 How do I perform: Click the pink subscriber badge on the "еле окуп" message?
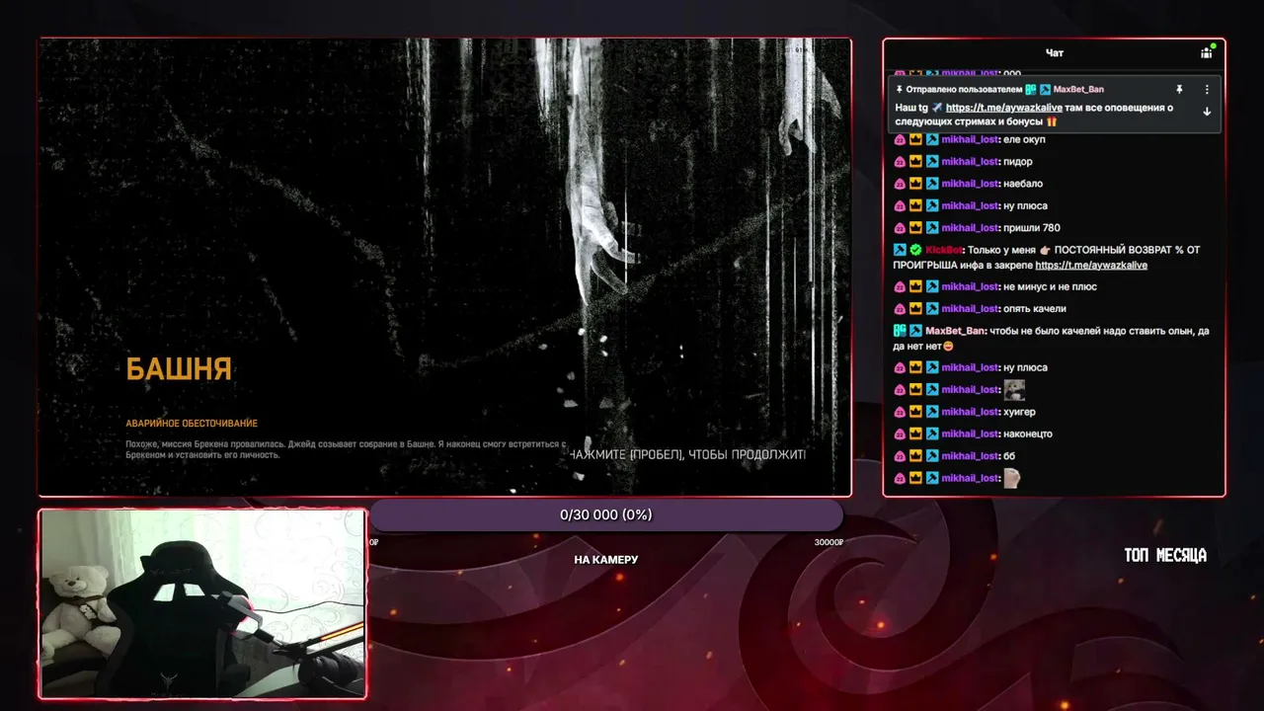900,139
